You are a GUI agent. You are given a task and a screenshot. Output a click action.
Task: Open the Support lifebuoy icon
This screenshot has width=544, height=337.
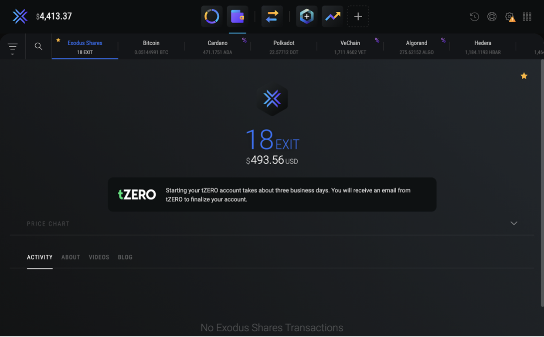pyautogui.click(x=492, y=17)
